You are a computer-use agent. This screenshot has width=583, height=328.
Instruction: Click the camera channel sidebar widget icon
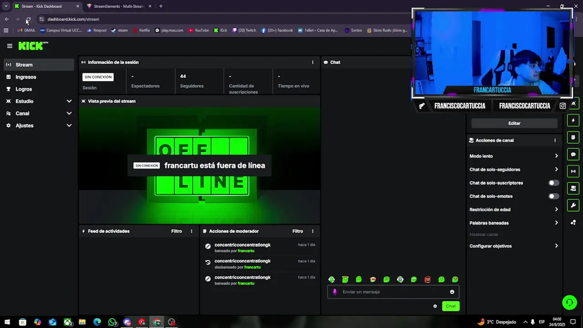[x=573, y=188]
